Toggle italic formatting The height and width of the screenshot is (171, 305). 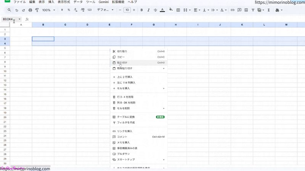pos(148,10)
